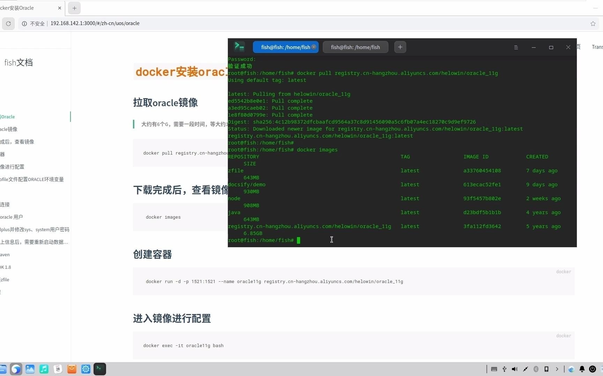Go to the 连接 sidebar entry
Screen dimensions: 603x376
pyautogui.click(x=5, y=204)
